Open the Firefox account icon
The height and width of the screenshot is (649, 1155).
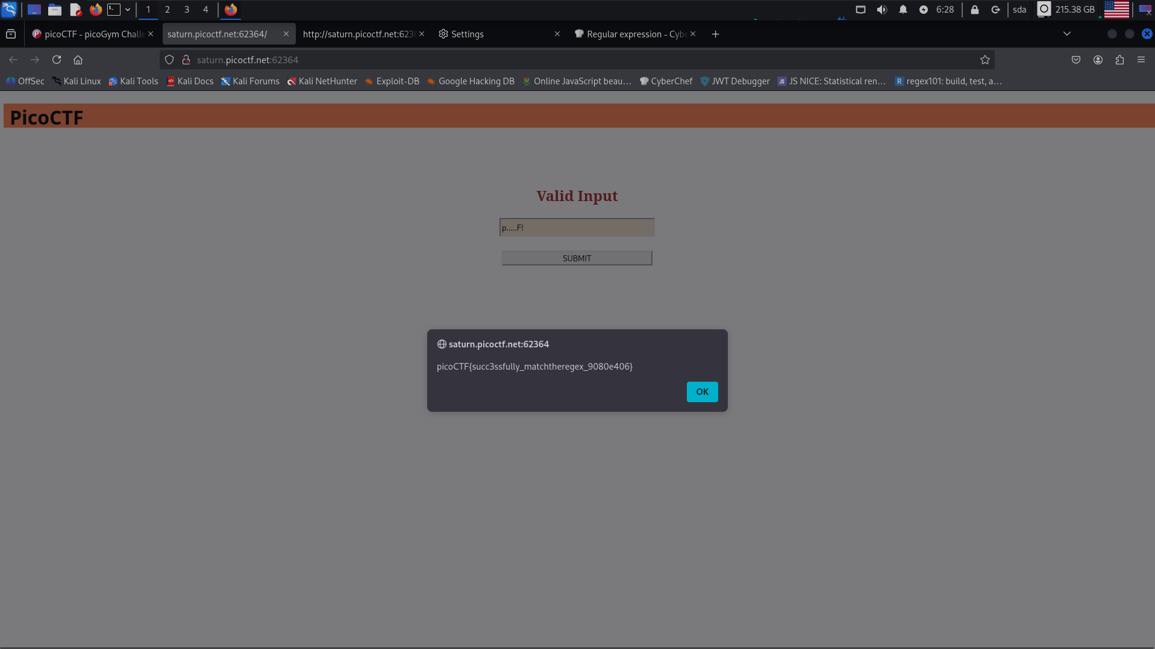1098,60
